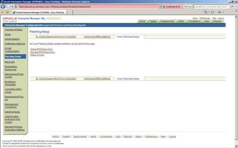This screenshot has width=238, height=148.
Task: Go back using the browser Back arrow
Action: (x=3, y=7)
